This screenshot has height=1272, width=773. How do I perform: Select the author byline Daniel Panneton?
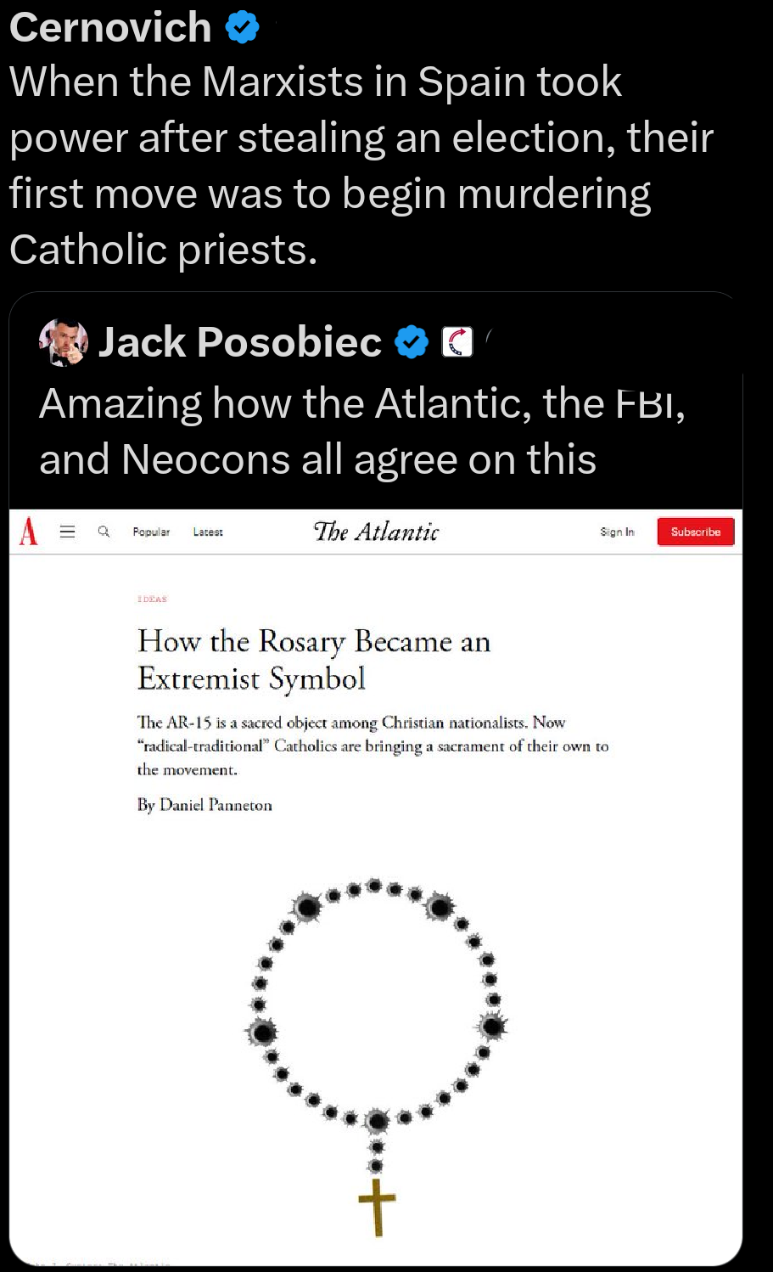[x=204, y=805]
